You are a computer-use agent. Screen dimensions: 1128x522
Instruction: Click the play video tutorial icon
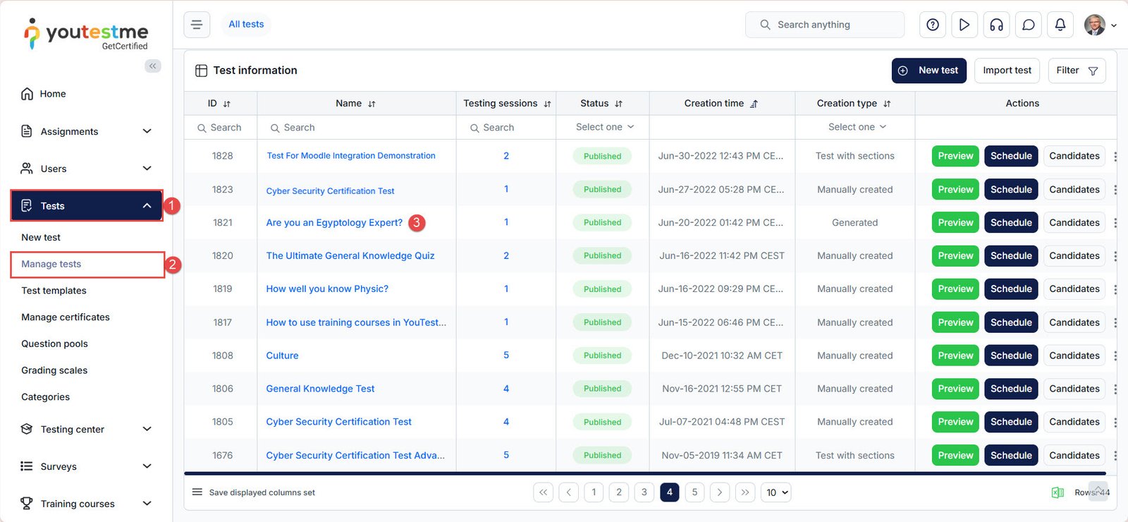click(964, 25)
